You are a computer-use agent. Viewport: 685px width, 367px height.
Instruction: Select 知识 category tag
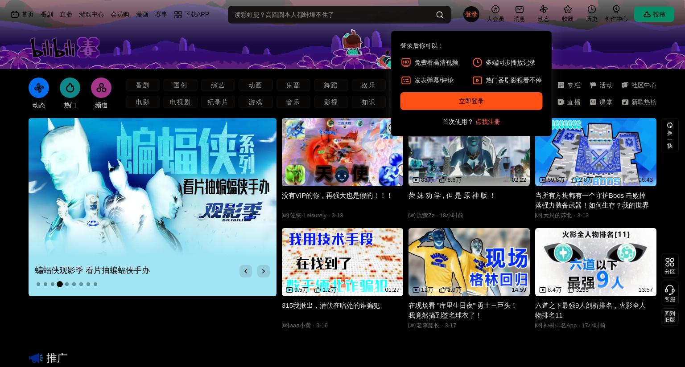(368, 102)
